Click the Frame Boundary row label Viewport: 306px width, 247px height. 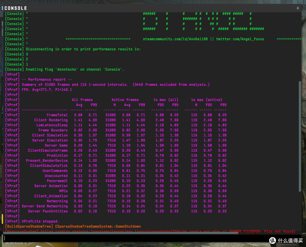[53, 130]
